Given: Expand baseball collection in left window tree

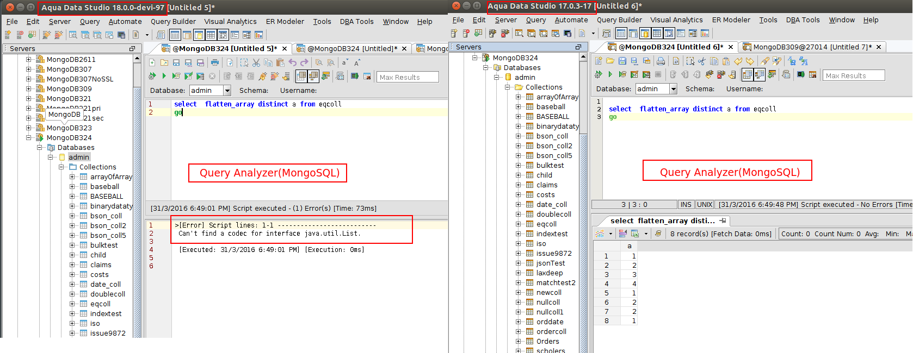Looking at the screenshot, I should 72,187.
